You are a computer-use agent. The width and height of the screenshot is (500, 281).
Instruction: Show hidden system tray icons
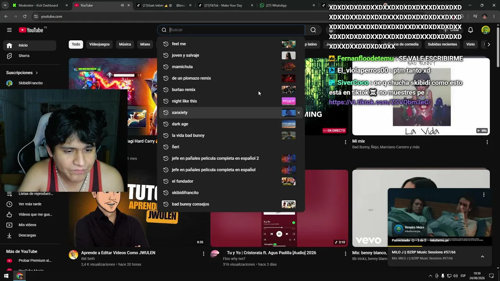pyautogui.click(x=430, y=276)
